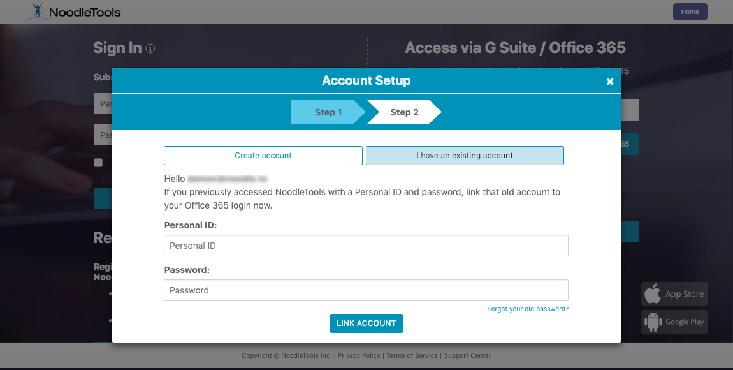733x370 pixels.
Task: Click the Android robot on Google Play button
Action: pos(653,322)
